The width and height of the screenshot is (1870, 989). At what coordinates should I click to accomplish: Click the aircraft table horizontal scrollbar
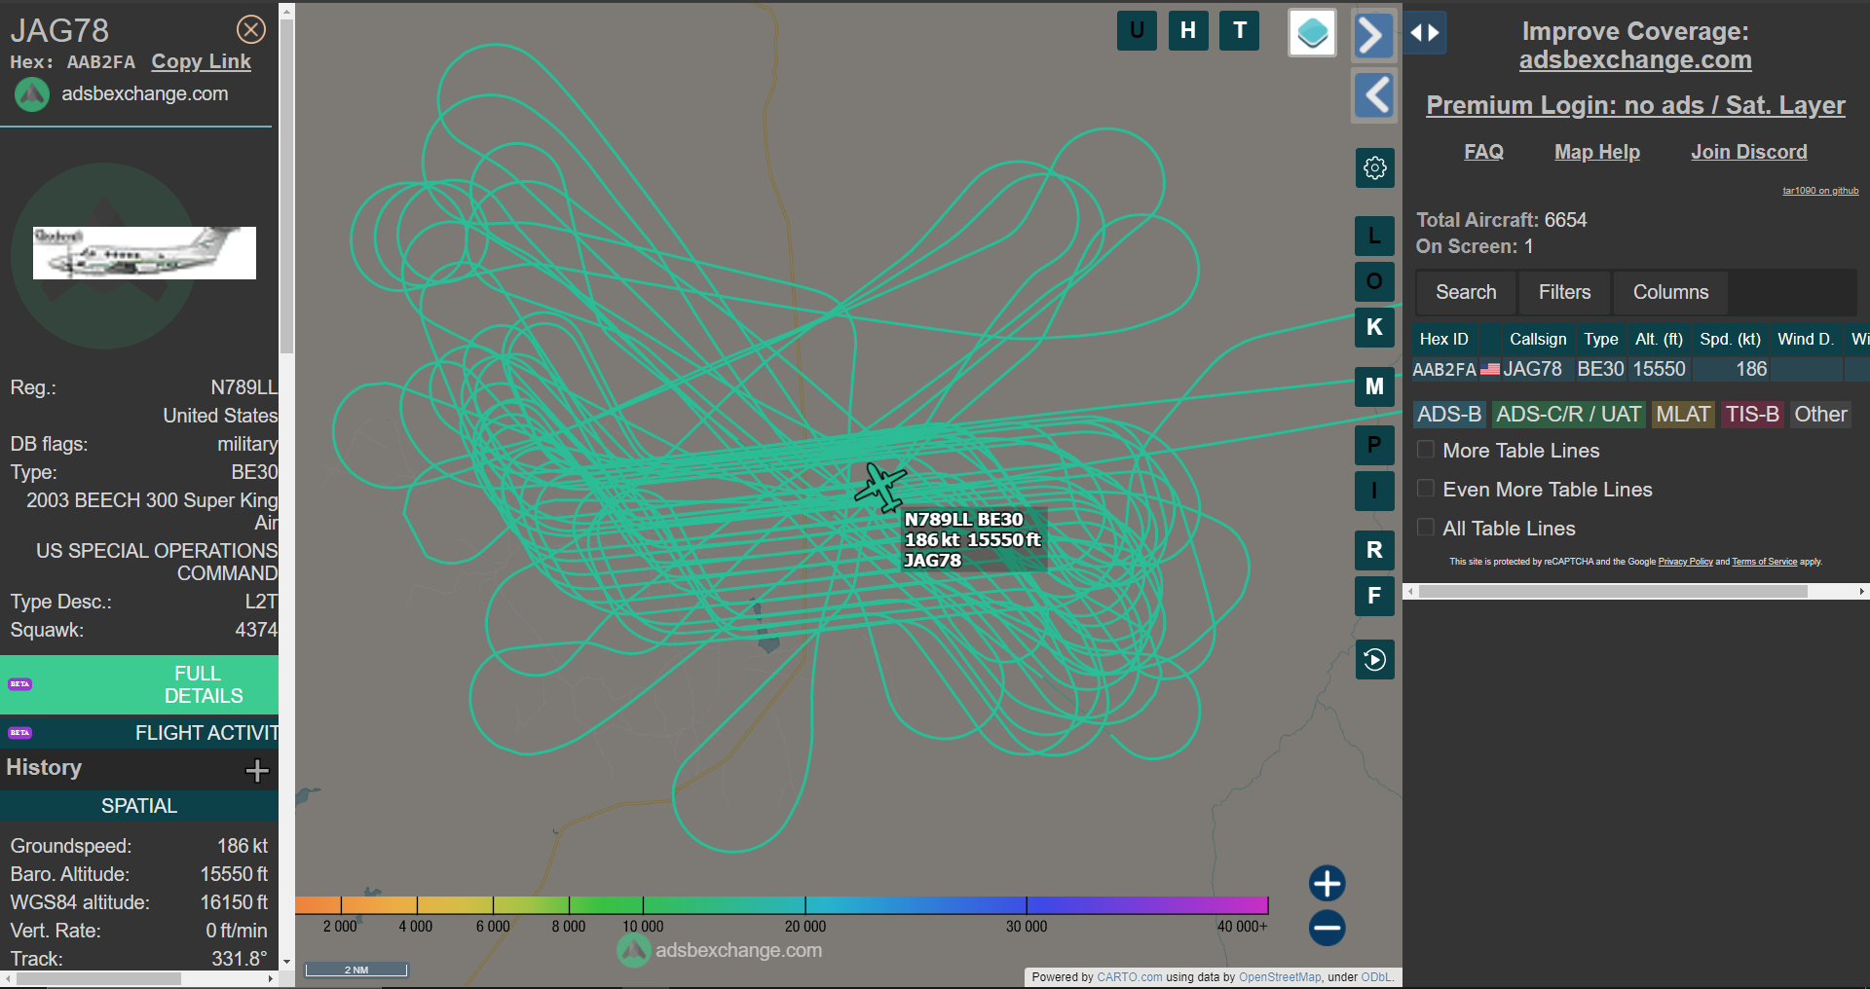[1613, 591]
